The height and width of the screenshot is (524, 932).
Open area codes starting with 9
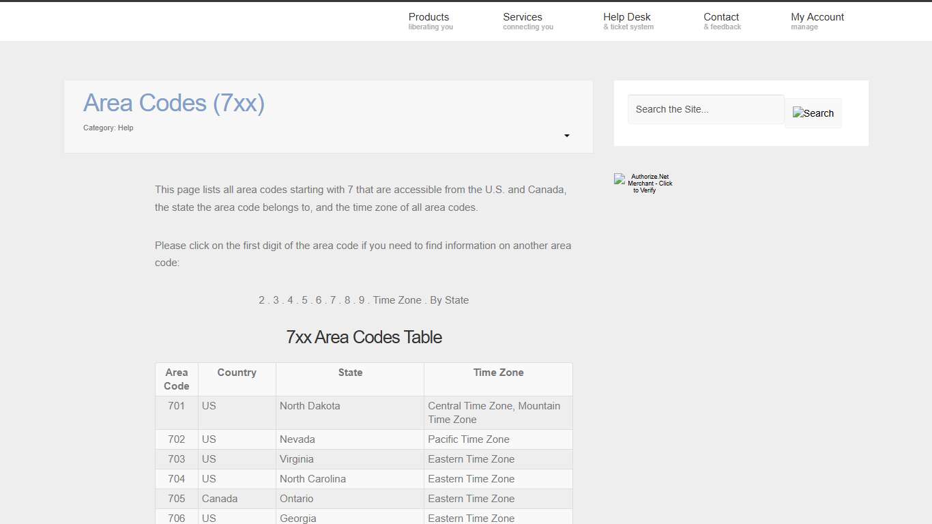[x=361, y=300]
